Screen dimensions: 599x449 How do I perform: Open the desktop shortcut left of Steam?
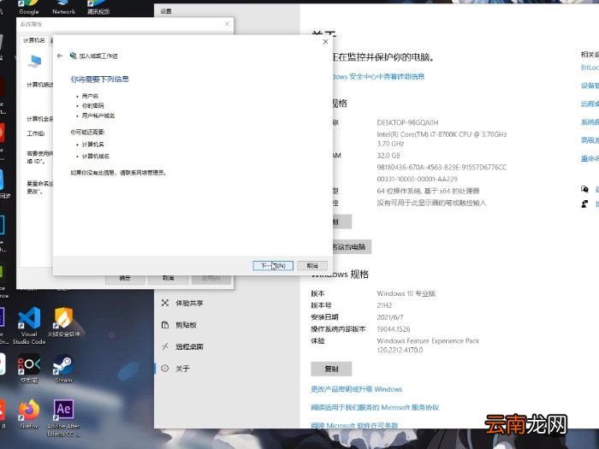pos(29,369)
